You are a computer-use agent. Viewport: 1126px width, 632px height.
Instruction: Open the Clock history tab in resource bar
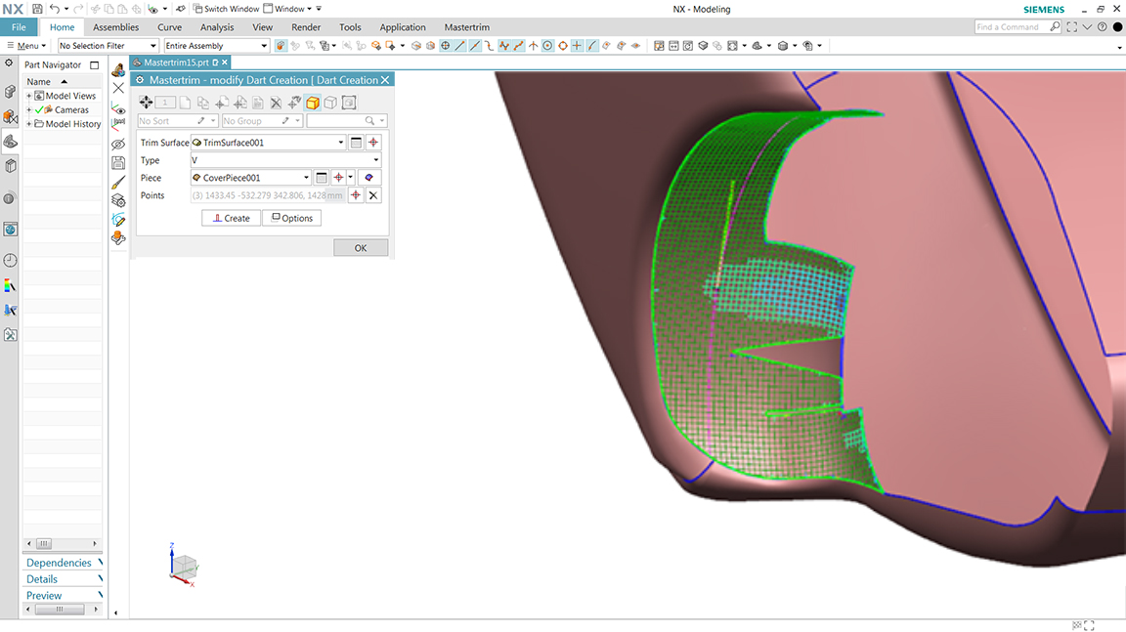10,260
